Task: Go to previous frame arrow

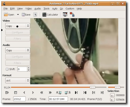Action: (x=24, y=93)
